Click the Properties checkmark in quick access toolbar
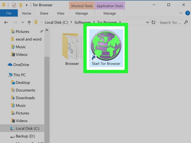 point(14,5)
